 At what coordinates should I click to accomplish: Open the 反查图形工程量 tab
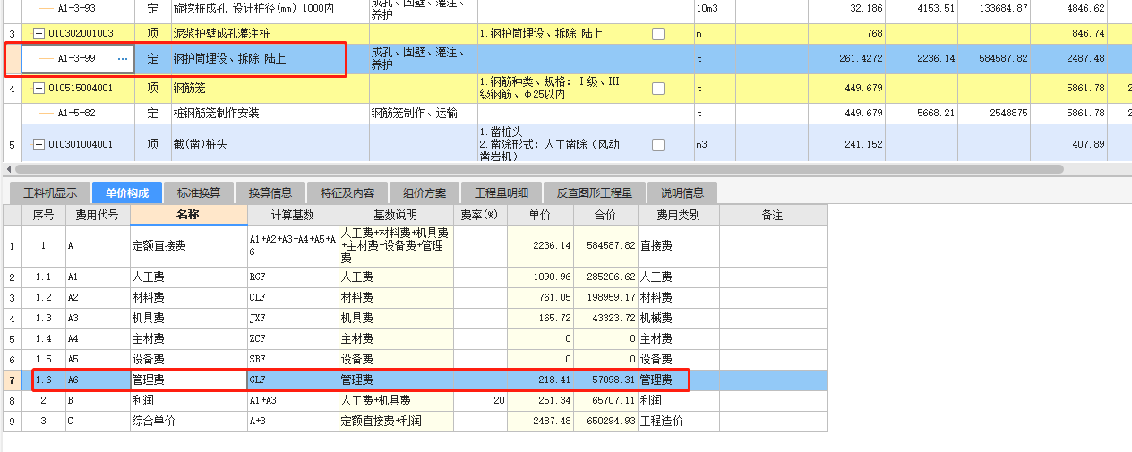tap(595, 192)
